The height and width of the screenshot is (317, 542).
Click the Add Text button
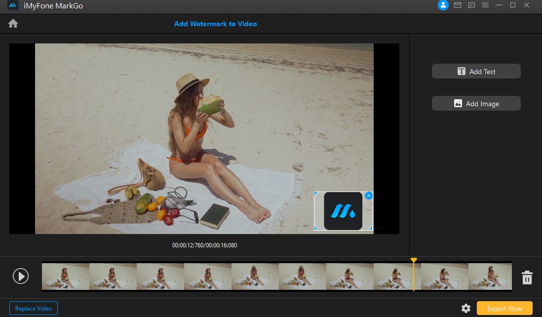476,71
